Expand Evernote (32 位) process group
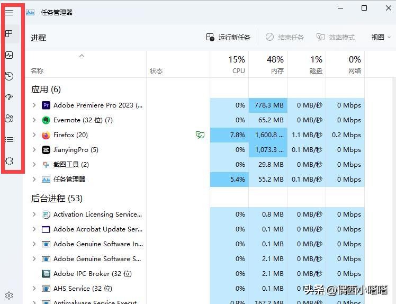396x304 pixels. click(34, 120)
